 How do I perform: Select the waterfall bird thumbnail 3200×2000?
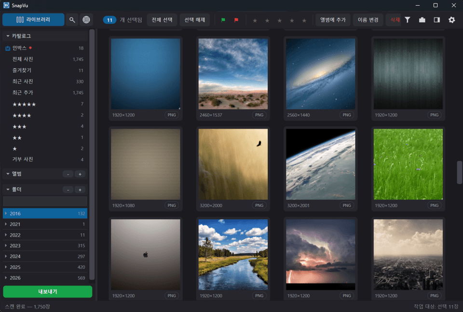click(x=233, y=164)
